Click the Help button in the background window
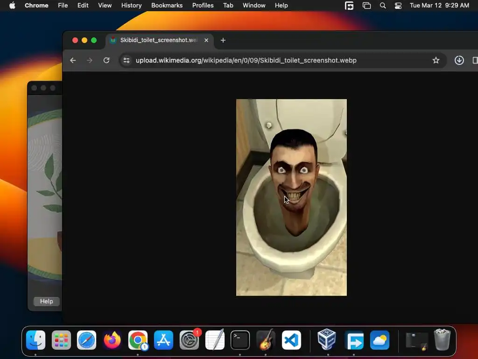Image resolution: width=478 pixels, height=359 pixels. click(x=46, y=302)
